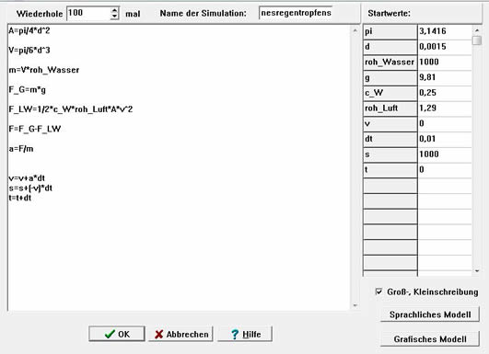Click the equation line v=v+a*dt

[27, 178]
